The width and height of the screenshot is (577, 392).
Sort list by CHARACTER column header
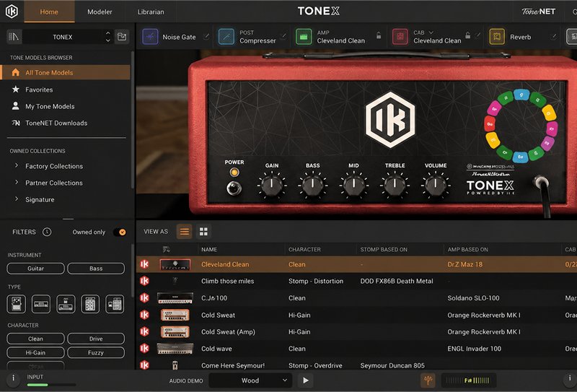[304, 249]
